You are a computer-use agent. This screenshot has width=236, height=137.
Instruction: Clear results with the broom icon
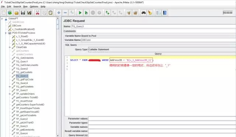(129, 13)
